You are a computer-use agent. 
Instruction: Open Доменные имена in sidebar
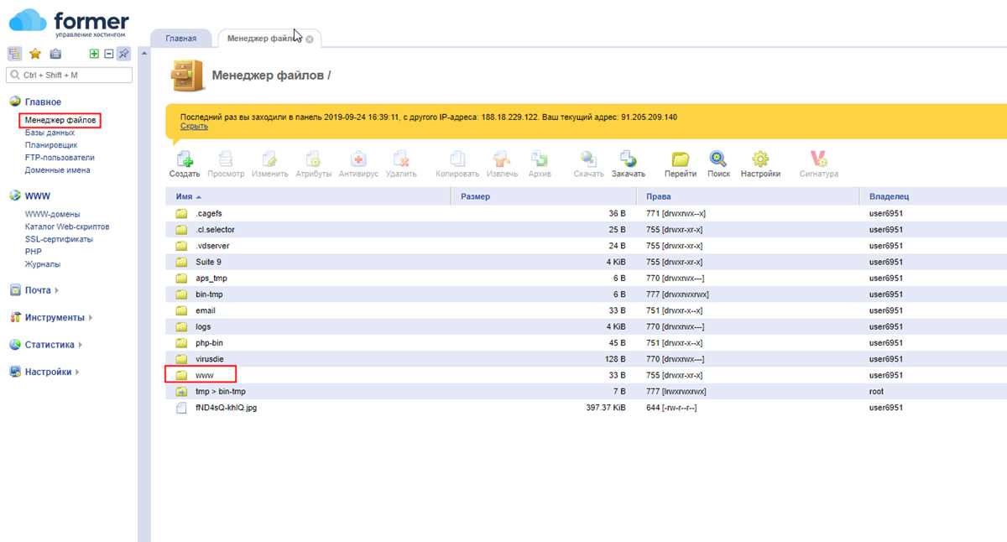pos(58,170)
